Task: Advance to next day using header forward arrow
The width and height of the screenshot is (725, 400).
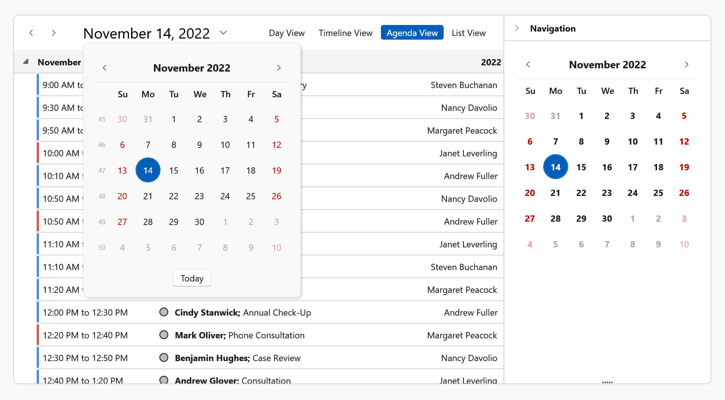Action: click(54, 33)
